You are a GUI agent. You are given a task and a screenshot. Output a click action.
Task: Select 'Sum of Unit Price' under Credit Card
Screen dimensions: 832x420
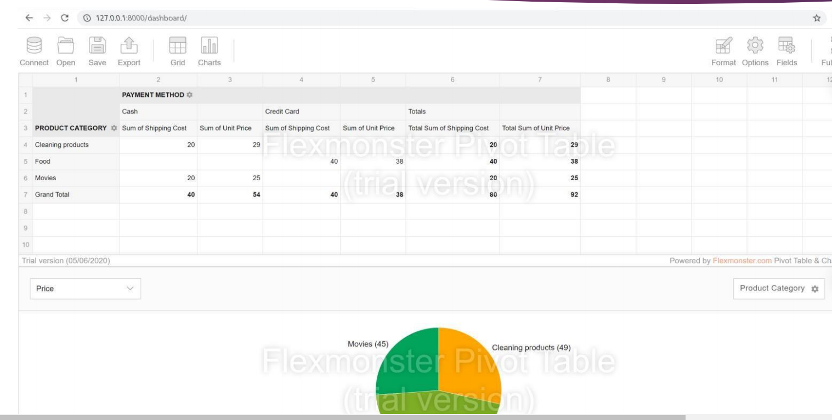tap(373, 128)
